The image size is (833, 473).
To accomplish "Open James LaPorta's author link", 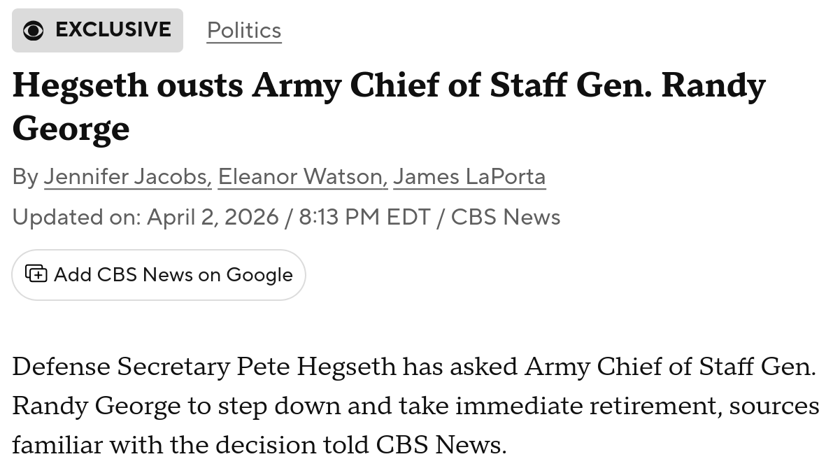I will [x=469, y=176].
